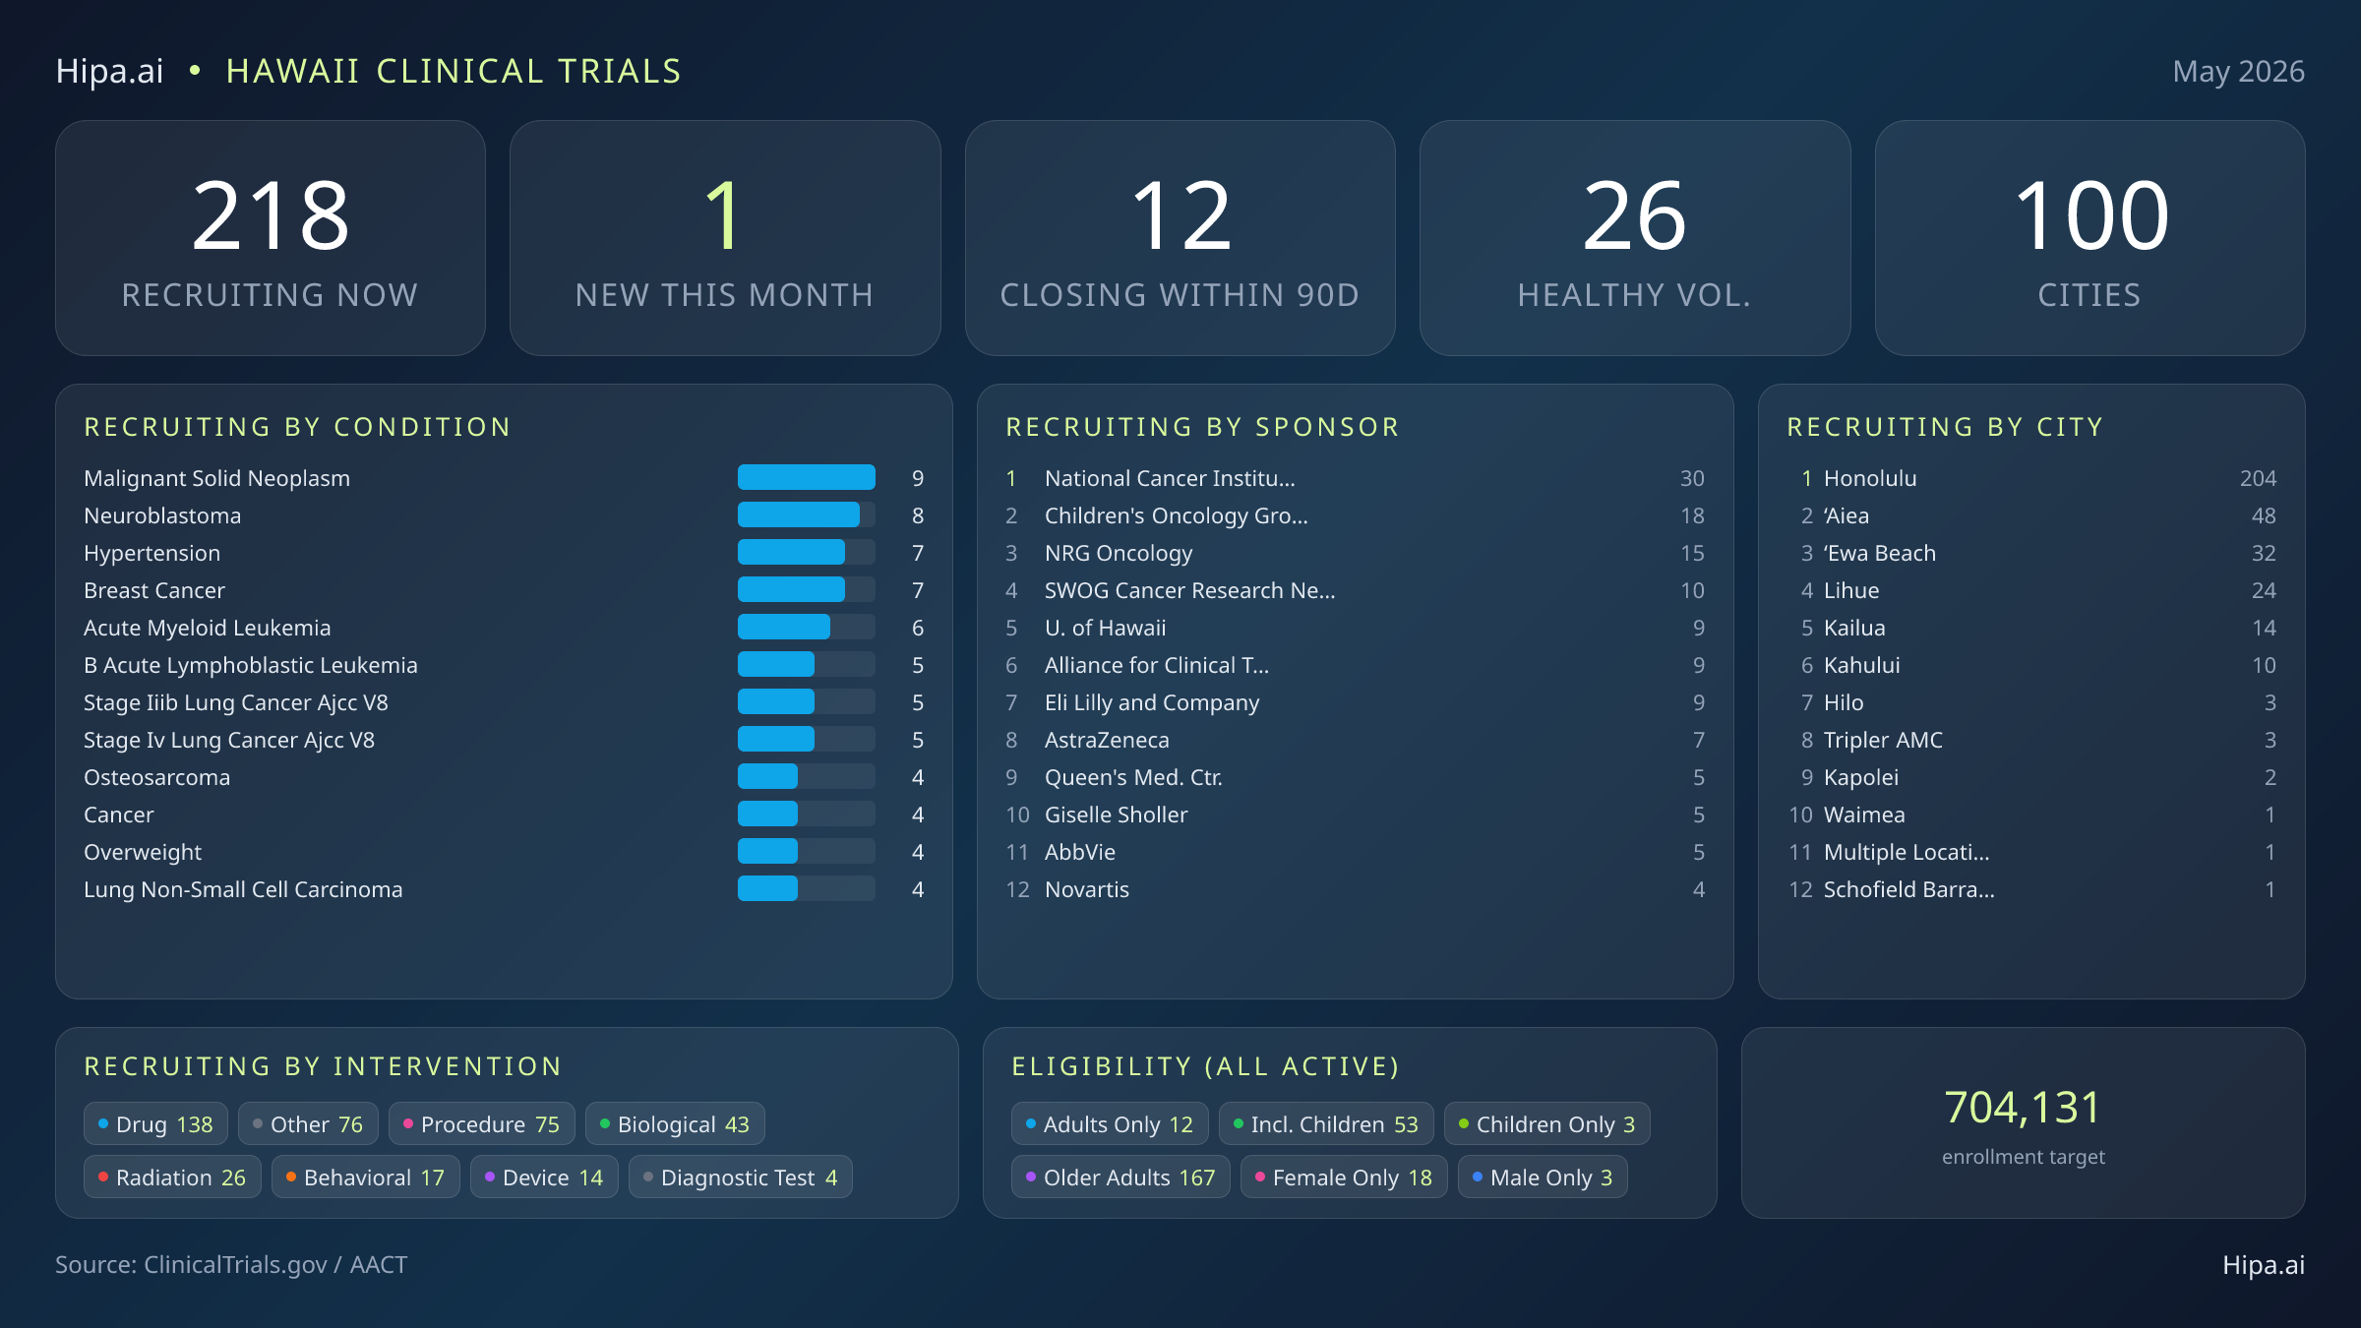The image size is (2361, 1328).
Task: Click the NRG Oncology sponsor row
Action: [x=1355, y=553]
